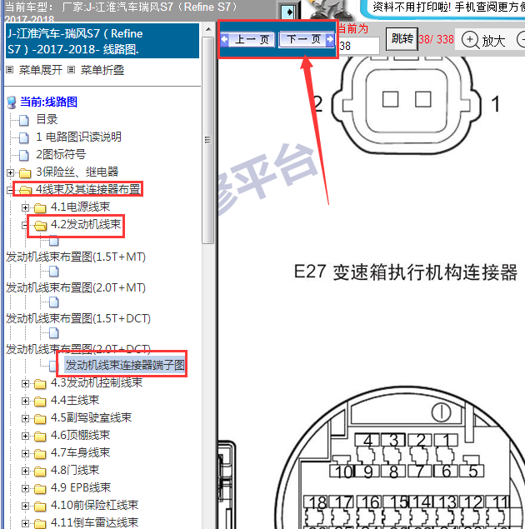Open 1 电路图识读说明 page
The image size is (525, 529).
click(x=78, y=137)
